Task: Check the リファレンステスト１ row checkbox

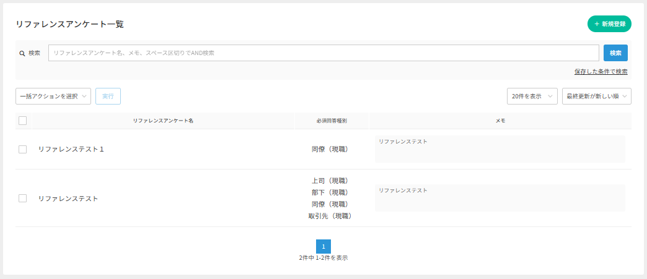Action: (x=23, y=149)
